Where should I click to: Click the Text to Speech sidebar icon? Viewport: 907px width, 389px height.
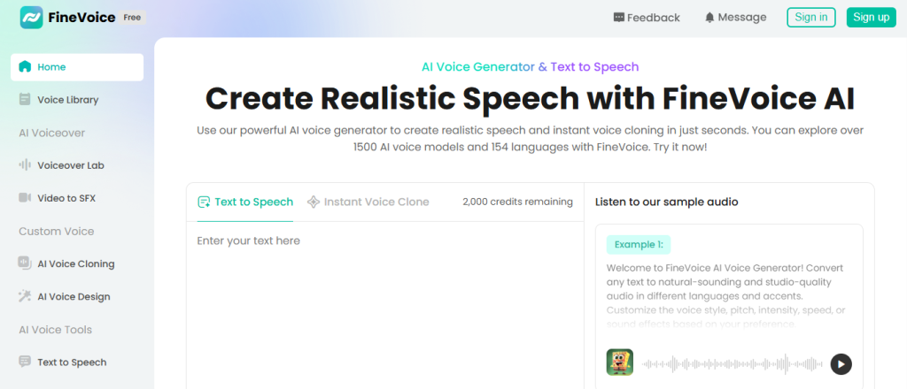pos(25,362)
